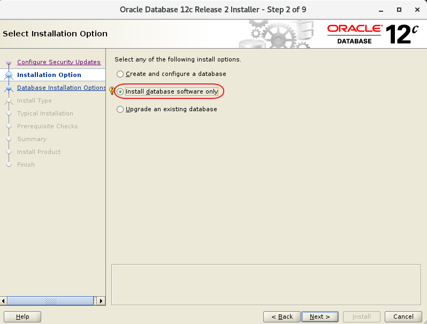Click the Summary step label

tap(32, 139)
